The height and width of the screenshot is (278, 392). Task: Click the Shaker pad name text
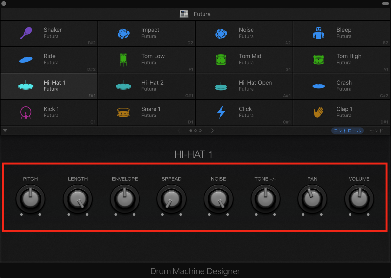53,30
